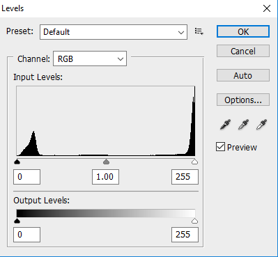Screen dimensions: 278x257
Task: Click the output levels gradient bar
Action: point(106,213)
